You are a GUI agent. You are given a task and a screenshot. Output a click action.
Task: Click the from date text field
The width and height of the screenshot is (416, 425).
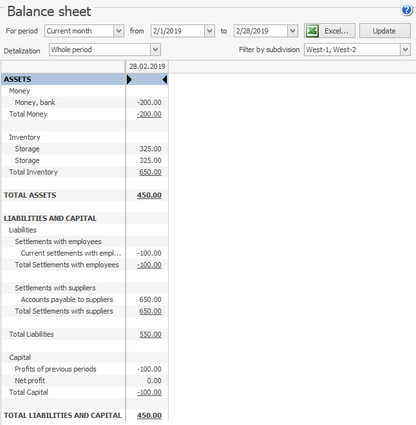point(176,31)
